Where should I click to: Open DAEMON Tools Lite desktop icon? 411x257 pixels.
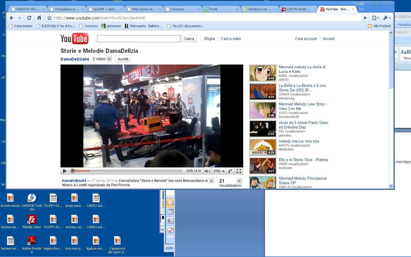[32, 202]
